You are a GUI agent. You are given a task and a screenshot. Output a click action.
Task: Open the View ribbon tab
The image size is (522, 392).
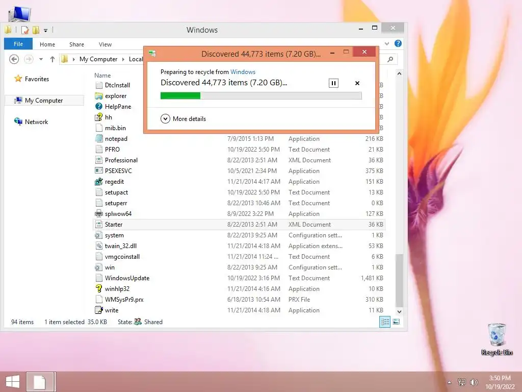[105, 44]
